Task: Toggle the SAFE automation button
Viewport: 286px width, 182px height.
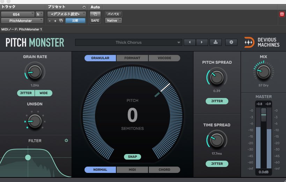Action: coord(95,21)
